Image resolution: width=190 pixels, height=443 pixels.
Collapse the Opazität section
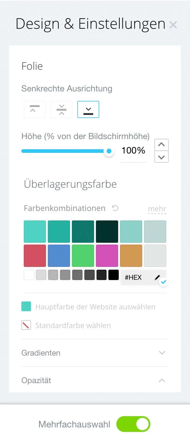pos(95,380)
